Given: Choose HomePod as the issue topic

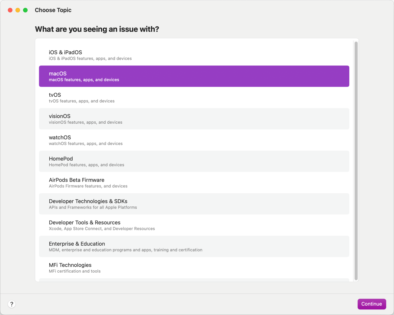Looking at the screenshot, I should click(194, 161).
